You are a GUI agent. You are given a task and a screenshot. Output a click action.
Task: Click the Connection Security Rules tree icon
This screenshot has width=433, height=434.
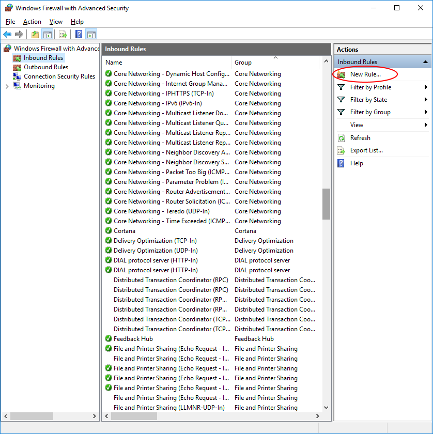(17, 76)
